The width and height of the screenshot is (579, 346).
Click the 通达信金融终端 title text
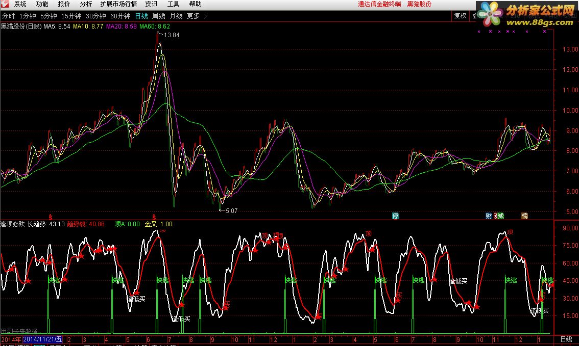[x=379, y=4]
